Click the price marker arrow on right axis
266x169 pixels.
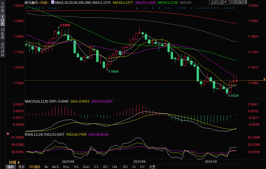click(264, 79)
